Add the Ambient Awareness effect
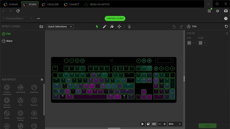Screen dimensions: 230x129 (x=7, y=90)
